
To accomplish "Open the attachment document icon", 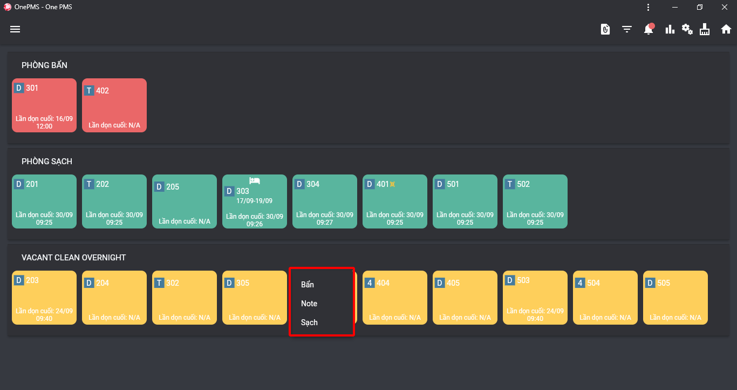I will [605, 29].
